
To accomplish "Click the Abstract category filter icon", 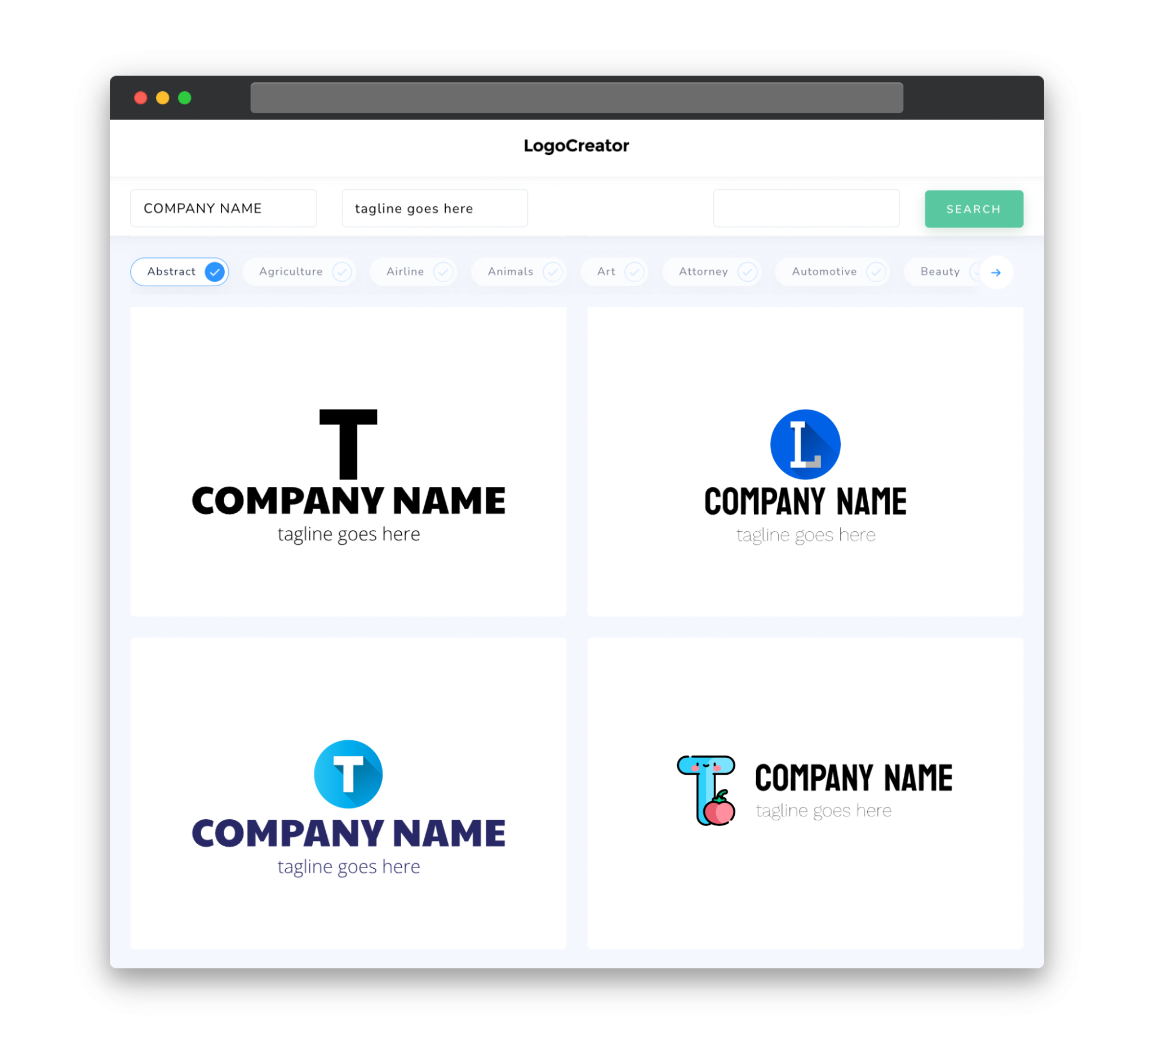I will [214, 272].
